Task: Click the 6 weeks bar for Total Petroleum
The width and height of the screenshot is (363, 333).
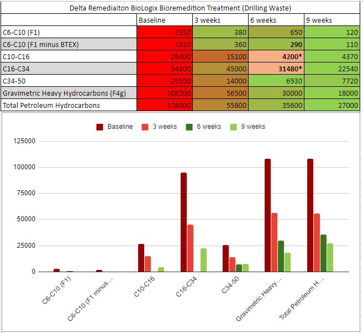Action: (323, 253)
